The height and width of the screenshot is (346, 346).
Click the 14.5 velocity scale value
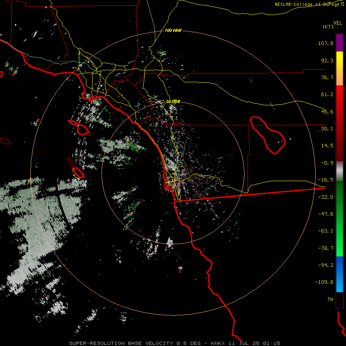coord(327,146)
